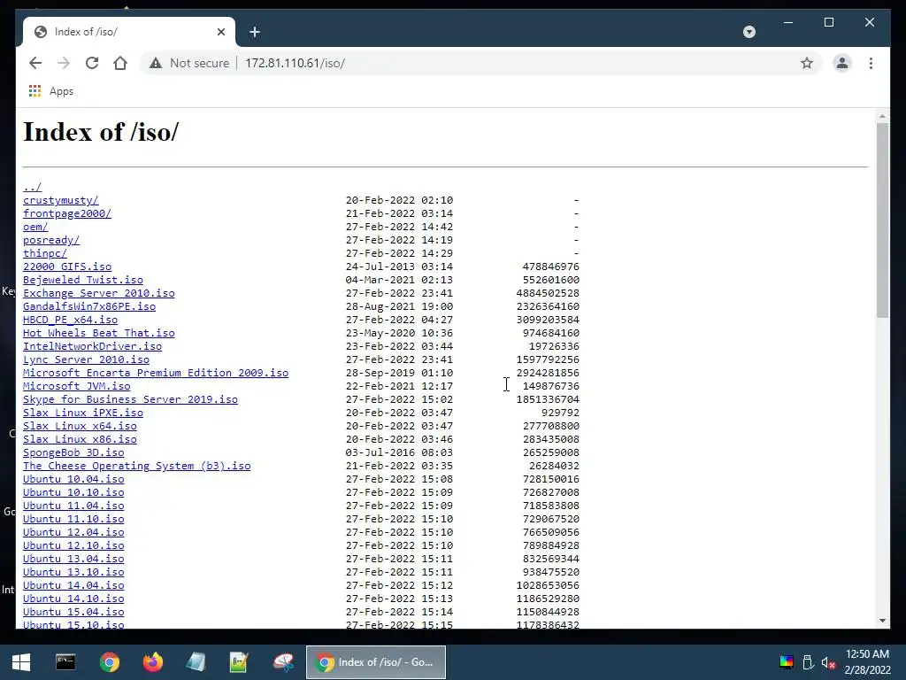The height and width of the screenshot is (680, 906).
Task: Click the scrollbar down arrow
Action: 882,621
